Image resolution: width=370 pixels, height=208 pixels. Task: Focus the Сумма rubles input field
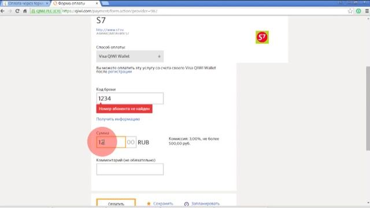pos(111,142)
